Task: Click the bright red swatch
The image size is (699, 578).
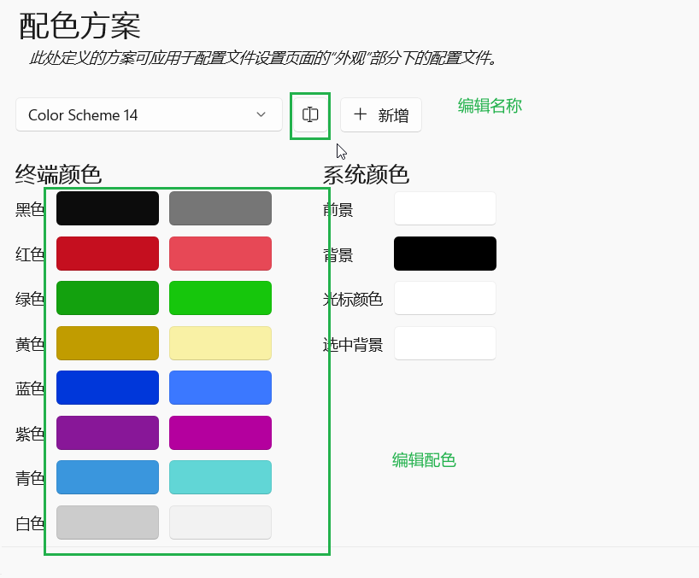Action: pyautogui.click(x=220, y=253)
